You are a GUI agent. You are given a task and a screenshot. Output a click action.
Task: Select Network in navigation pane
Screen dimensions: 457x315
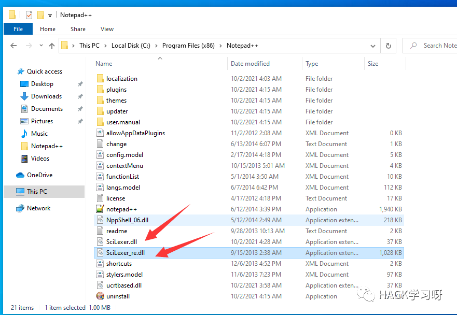coord(38,208)
